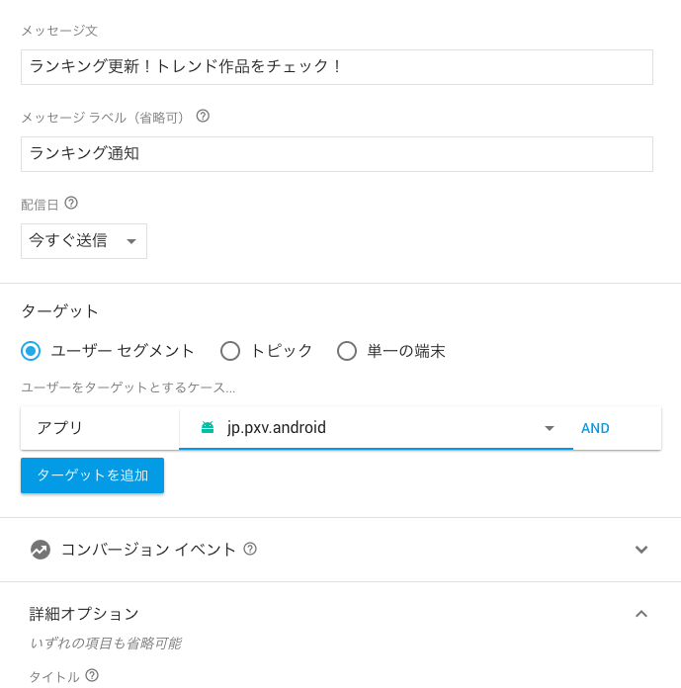Click help icon next to 配信日
This screenshot has width=681, height=688.
(x=71, y=204)
